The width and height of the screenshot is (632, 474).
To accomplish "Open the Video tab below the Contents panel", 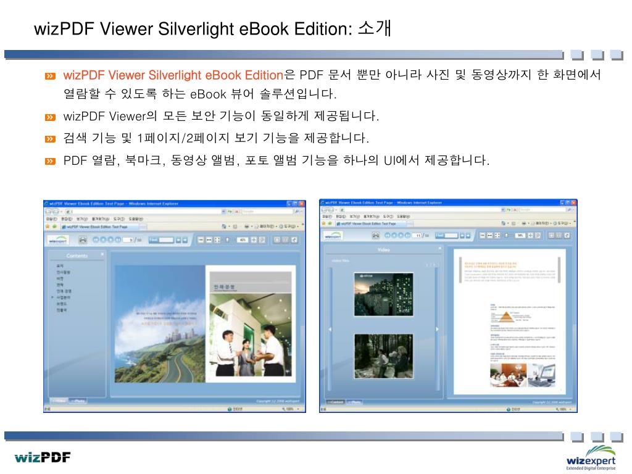I will pyautogui.click(x=59, y=401).
